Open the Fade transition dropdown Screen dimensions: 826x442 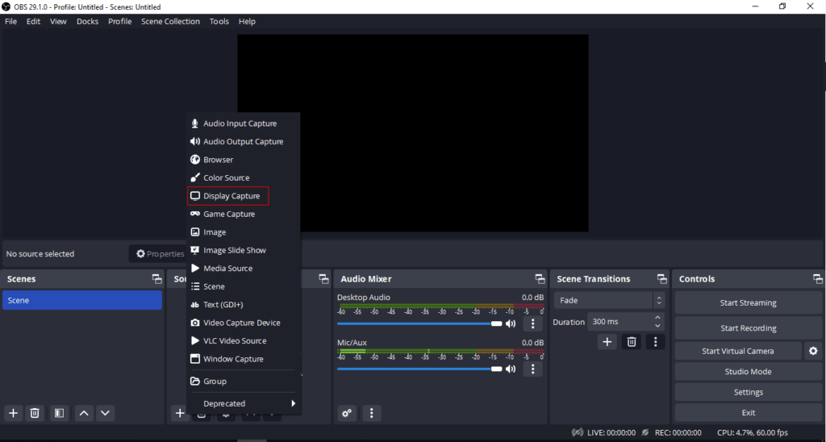(x=610, y=300)
